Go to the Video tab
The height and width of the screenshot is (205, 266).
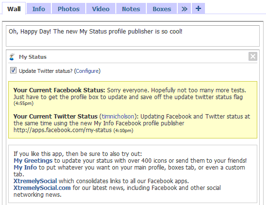coord(101,9)
